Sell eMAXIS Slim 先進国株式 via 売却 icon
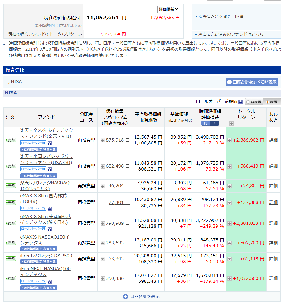 click(x=11, y=223)
